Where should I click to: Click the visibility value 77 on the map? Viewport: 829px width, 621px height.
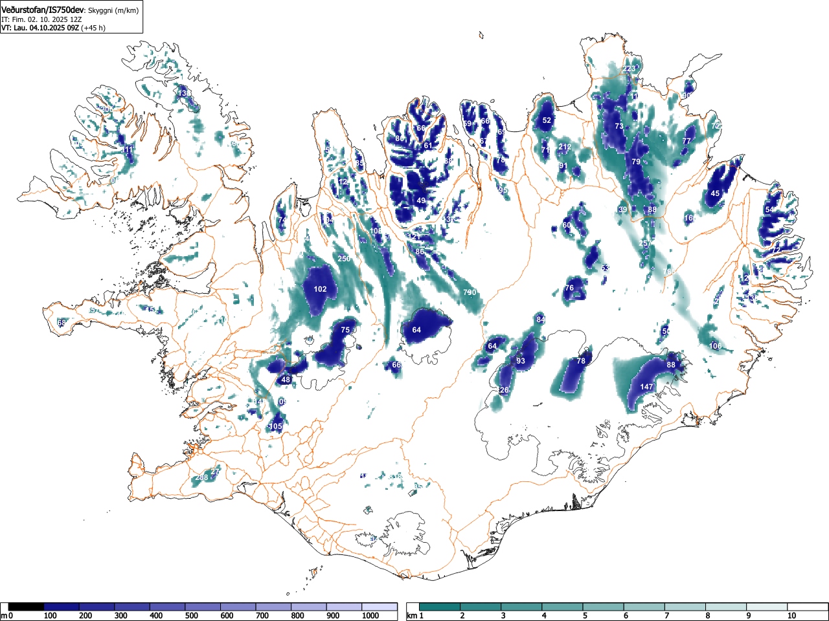[687, 142]
